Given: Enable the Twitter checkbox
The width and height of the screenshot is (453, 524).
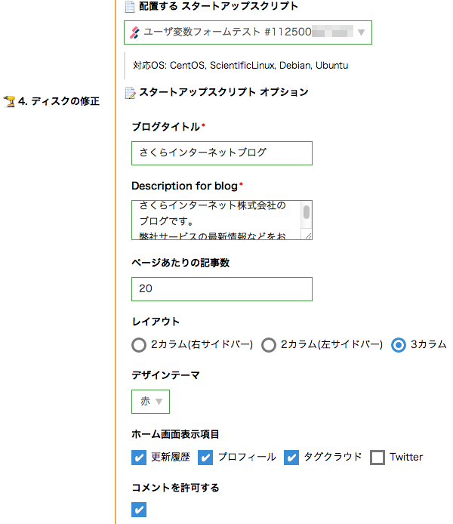Looking at the screenshot, I should pos(377,458).
